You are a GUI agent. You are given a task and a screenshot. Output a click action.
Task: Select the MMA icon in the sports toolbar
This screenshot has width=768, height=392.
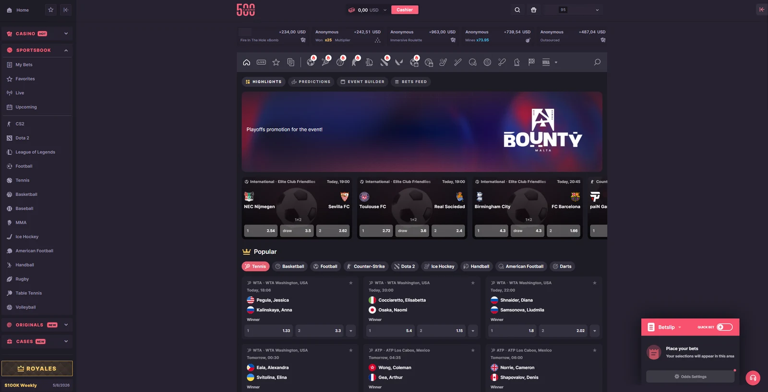point(546,62)
